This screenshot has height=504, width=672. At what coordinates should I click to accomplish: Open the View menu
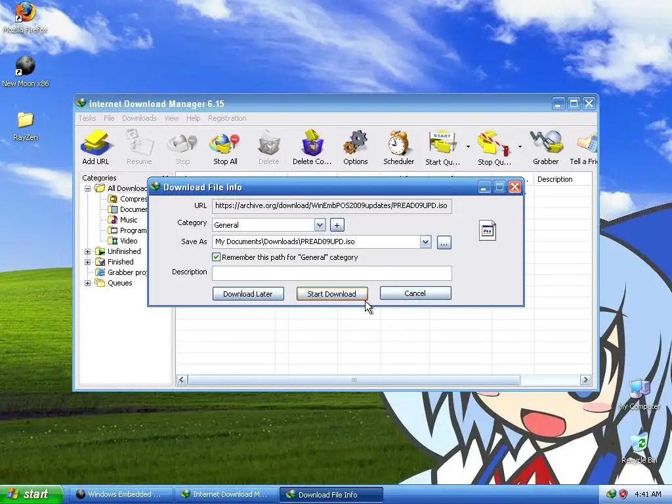click(171, 118)
